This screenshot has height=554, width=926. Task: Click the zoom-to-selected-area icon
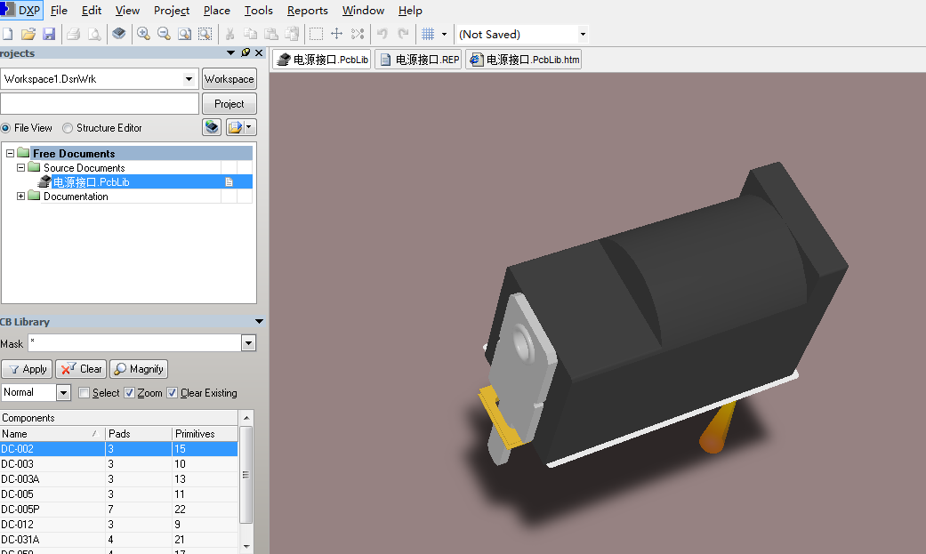click(x=205, y=35)
